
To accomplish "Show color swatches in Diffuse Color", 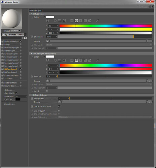I will pyautogui.click(x=90, y=21).
